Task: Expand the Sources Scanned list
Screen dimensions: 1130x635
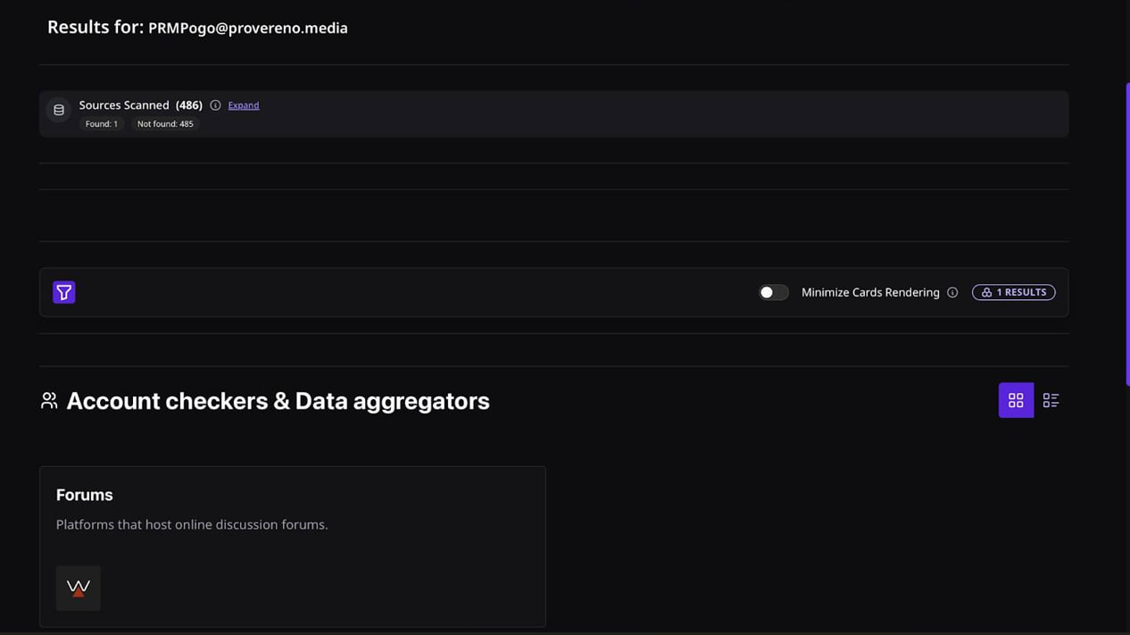Action: (244, 105)
